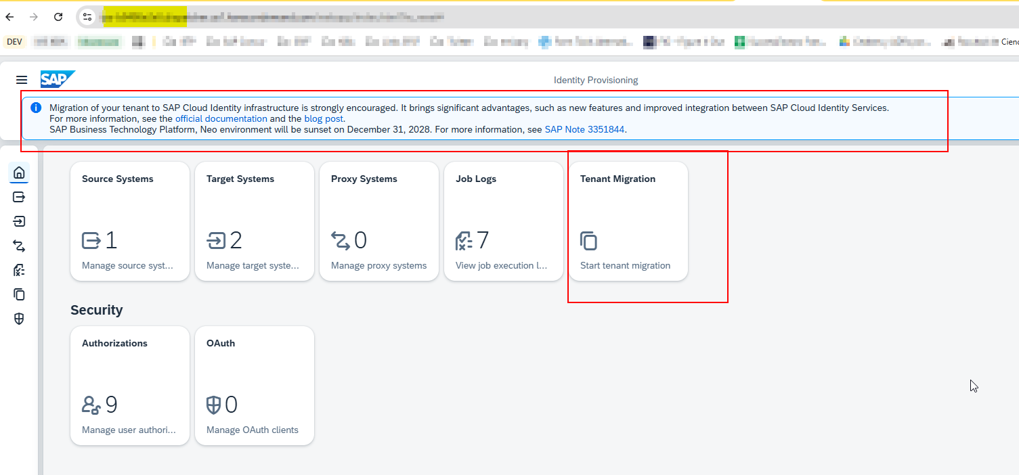Click the Security section heading
This screenshot has height=475, width=1019.
(x=97, y=310)
